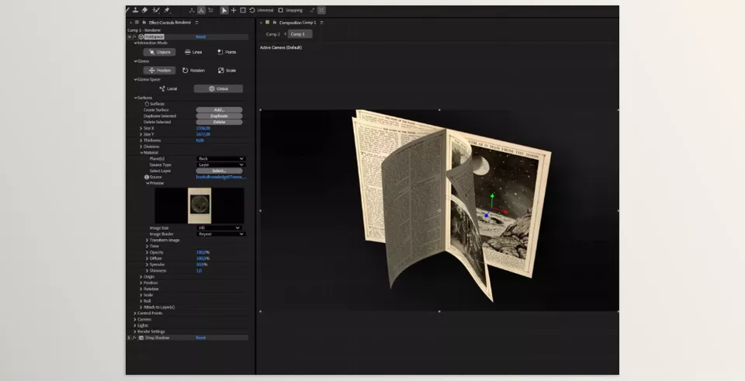Click the Surfaces stopwatch icon
745x381 pixels.
coord(147,103)
